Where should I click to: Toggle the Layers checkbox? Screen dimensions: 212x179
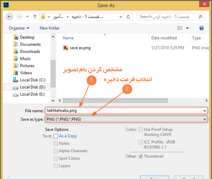point(56,166)
